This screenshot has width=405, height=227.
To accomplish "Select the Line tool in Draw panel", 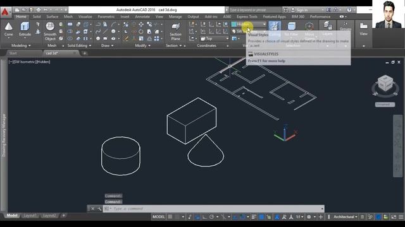I will click(x=106, y=32).
